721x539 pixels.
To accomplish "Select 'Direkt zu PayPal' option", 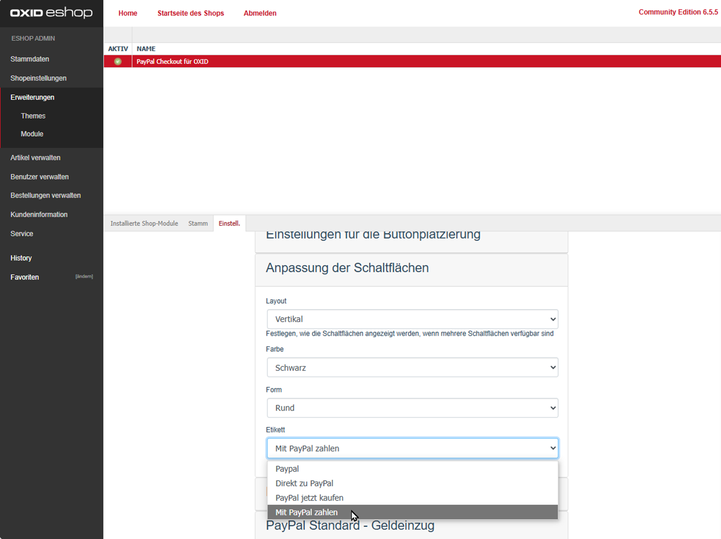I will point(304,483).
